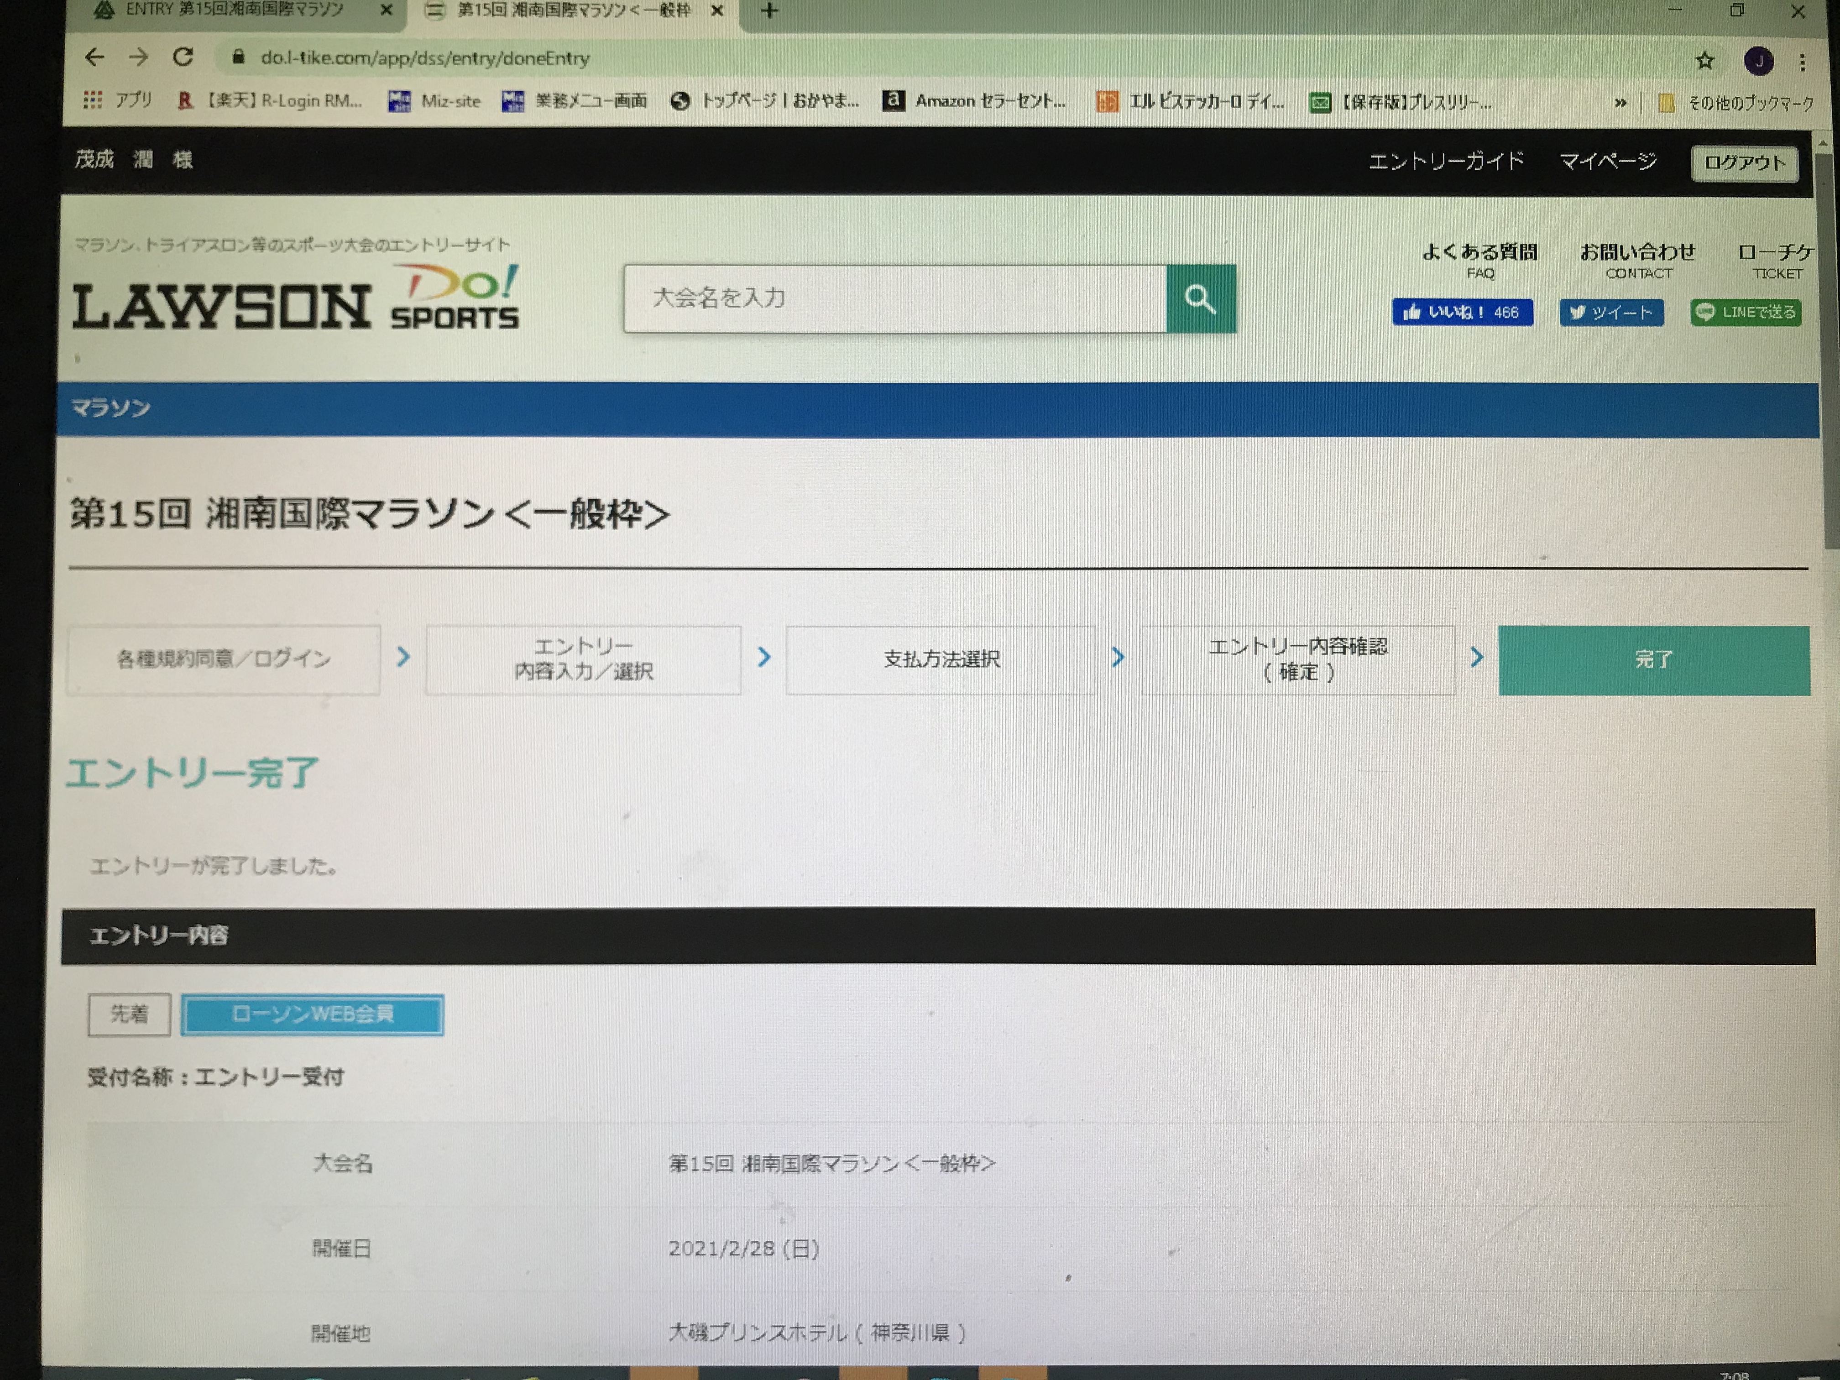Click the Twitter ツイート button

pyautogui.click(x=1611, y=313)
